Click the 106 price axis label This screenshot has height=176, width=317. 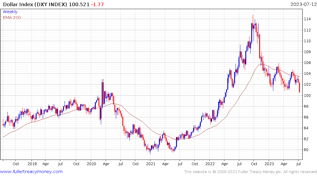point(307,63)
